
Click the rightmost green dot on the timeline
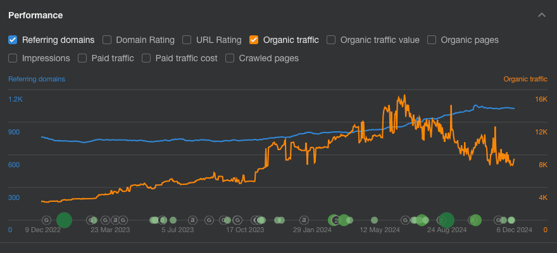[511, 220]
